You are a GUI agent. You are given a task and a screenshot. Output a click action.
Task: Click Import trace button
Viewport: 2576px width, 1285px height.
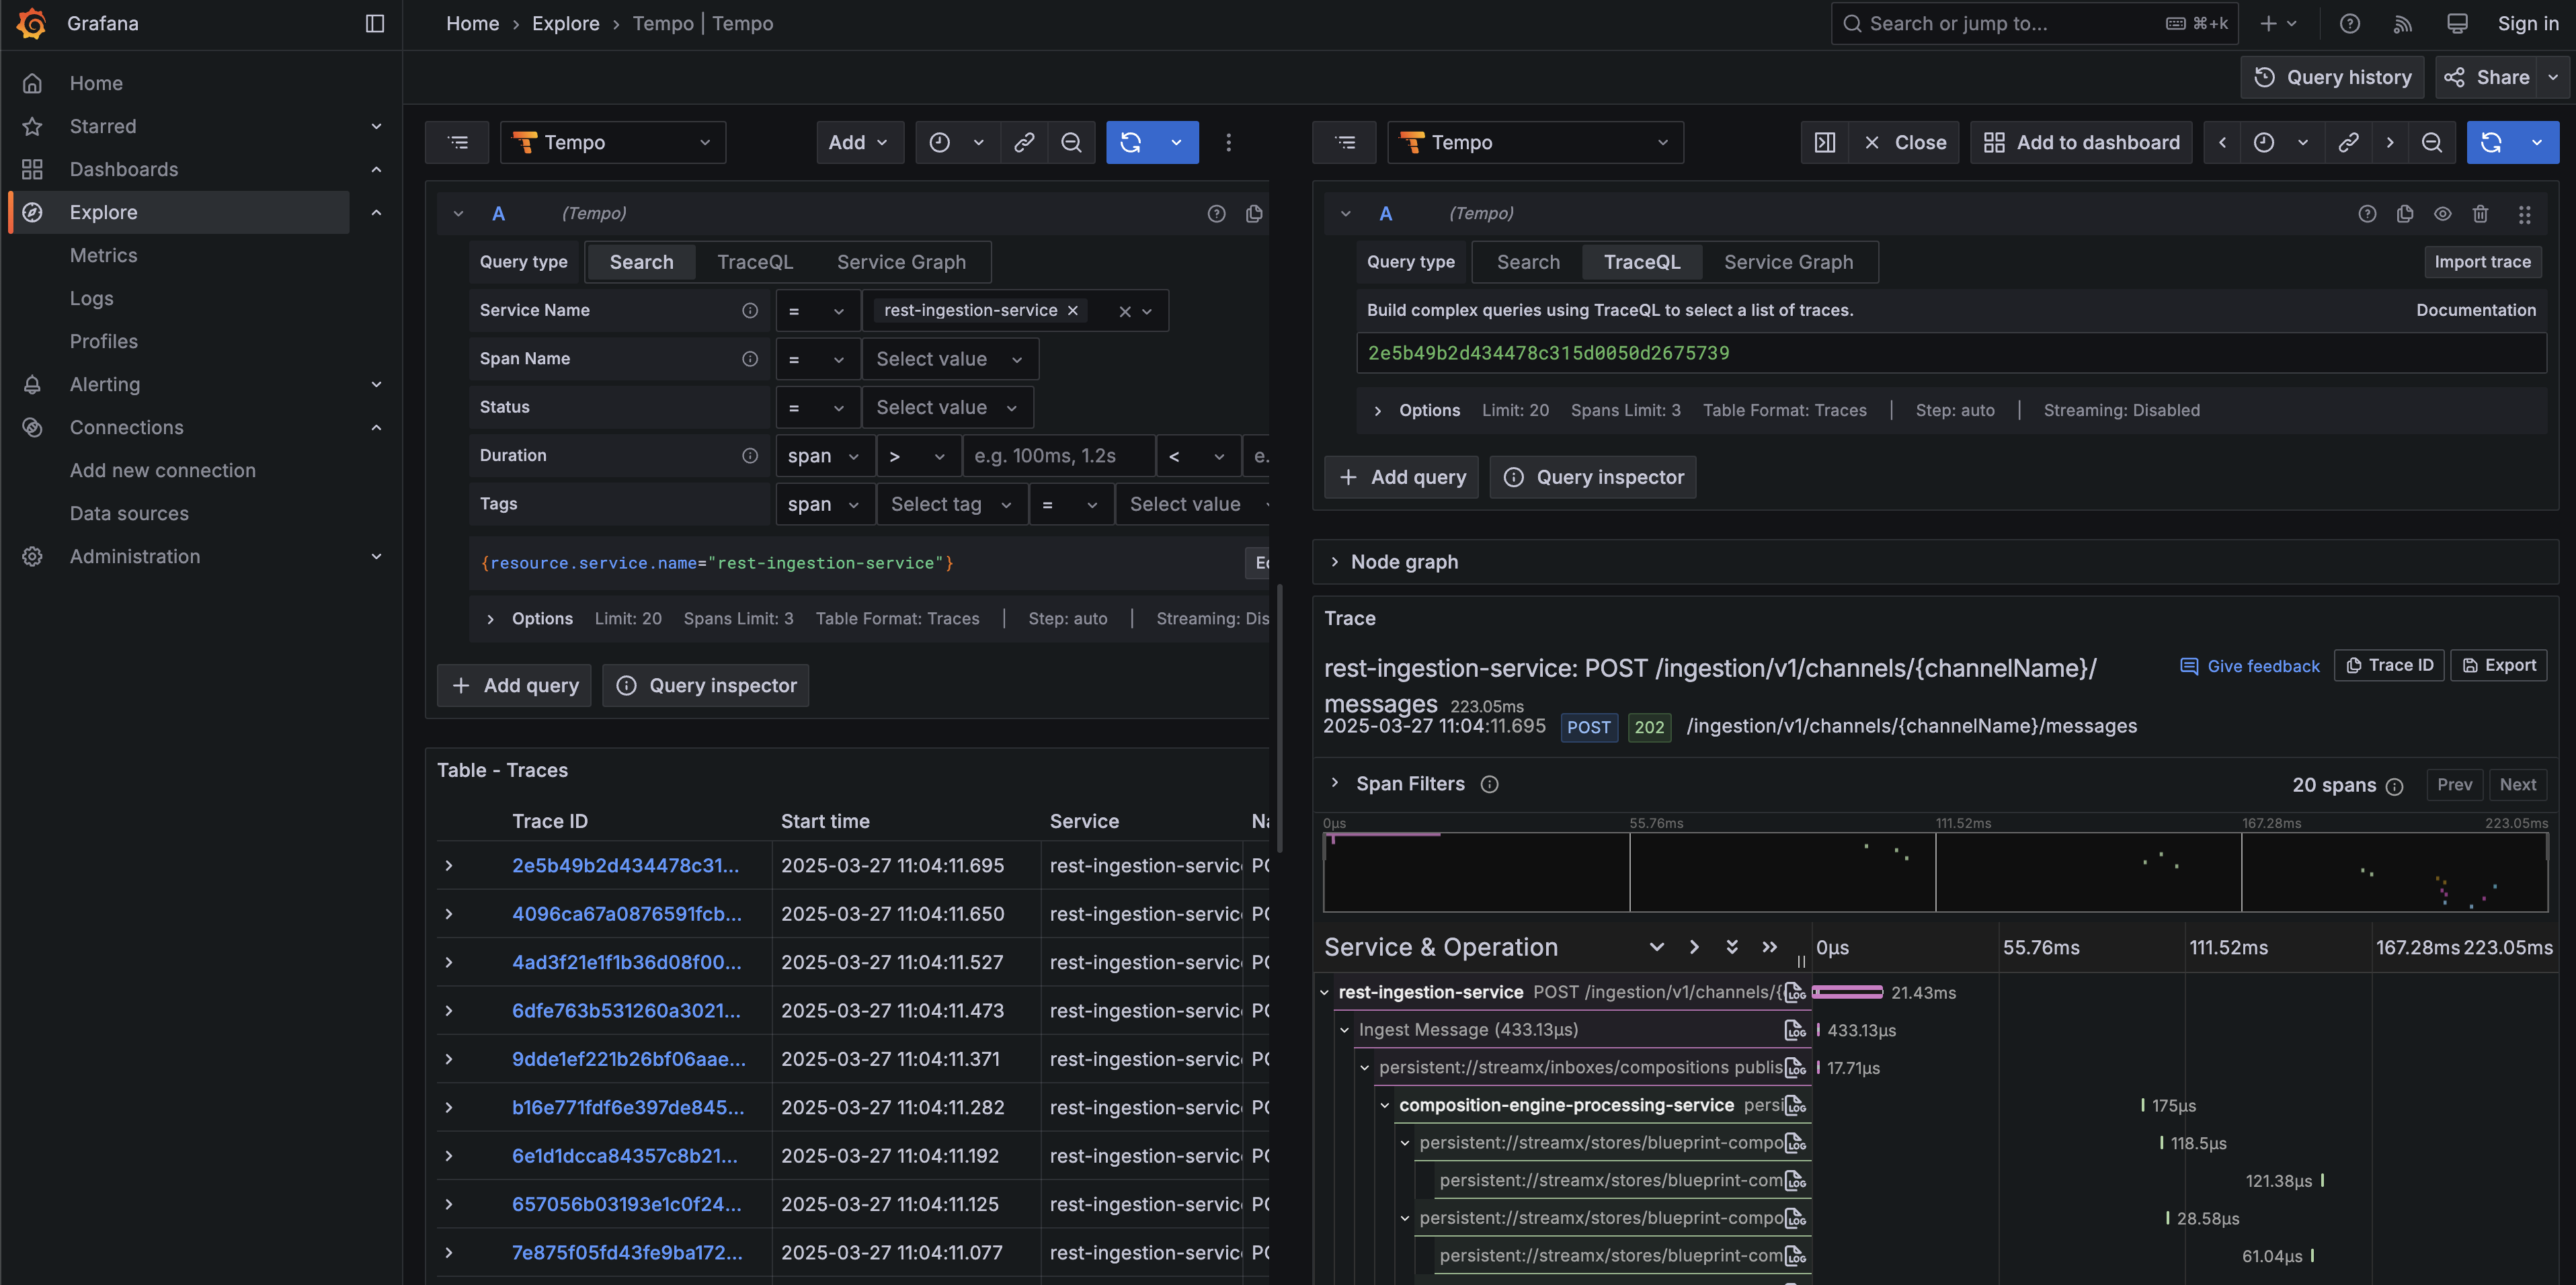click(2482, 262)
